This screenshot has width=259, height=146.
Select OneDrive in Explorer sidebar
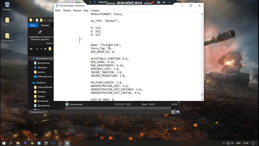[x=39, y=83]
